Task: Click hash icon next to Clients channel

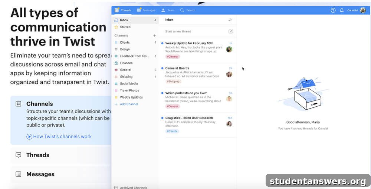Action: 116,42
